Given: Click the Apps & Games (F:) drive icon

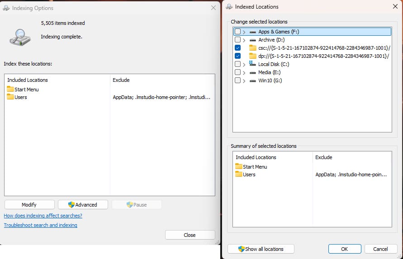Looking at the screenshot, I should [252, 32].
